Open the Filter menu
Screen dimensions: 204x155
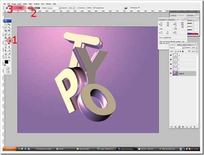pos(30,4)
